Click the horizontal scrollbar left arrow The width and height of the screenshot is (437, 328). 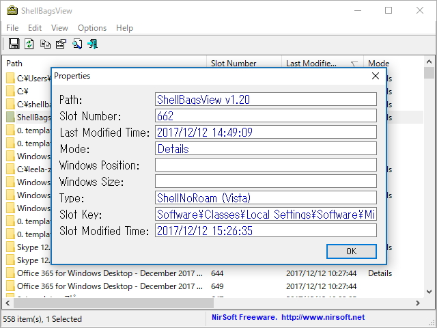click(x=8, y=303)
